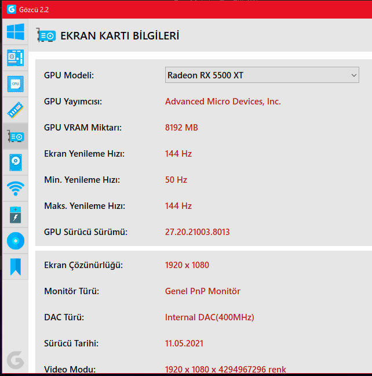Viewport: 372px width, 376px height.
Task: Click the GPU Sürücü Sürümü label
Action: pyautogui.click(x=86, y=232)
